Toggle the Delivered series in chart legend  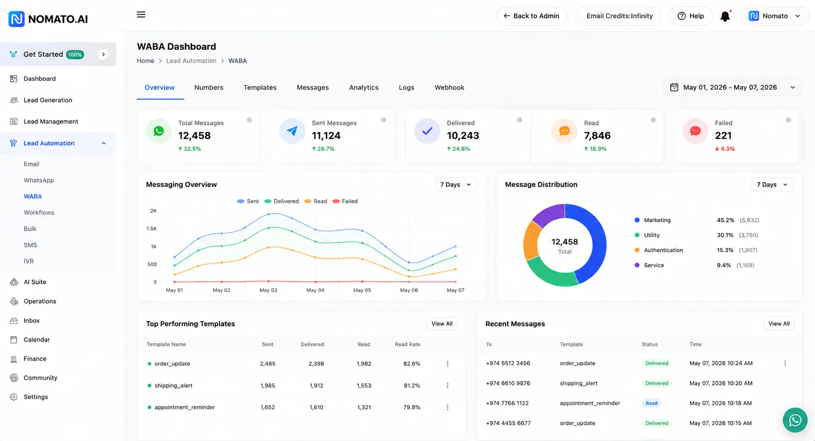[281, 202]
